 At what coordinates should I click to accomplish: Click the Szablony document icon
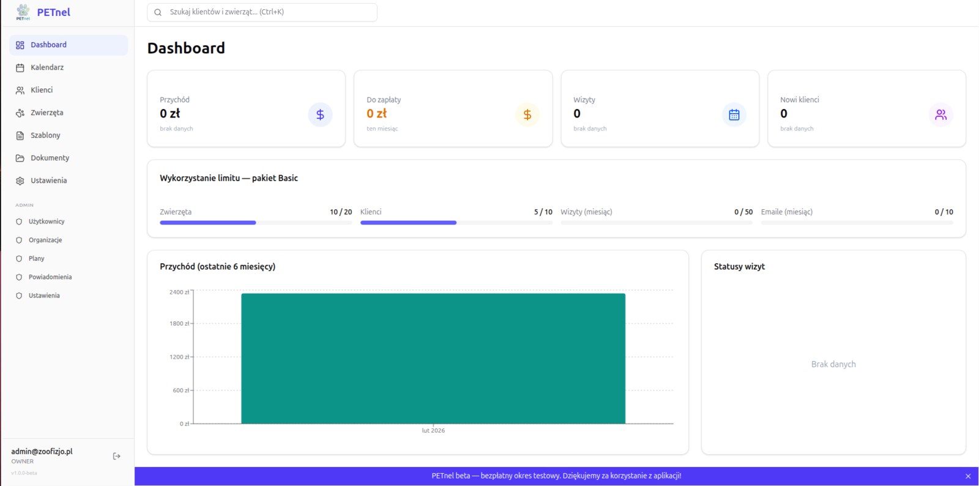(20, 136)
